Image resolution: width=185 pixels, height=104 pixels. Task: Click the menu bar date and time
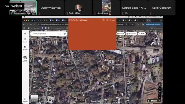[155, 17]
